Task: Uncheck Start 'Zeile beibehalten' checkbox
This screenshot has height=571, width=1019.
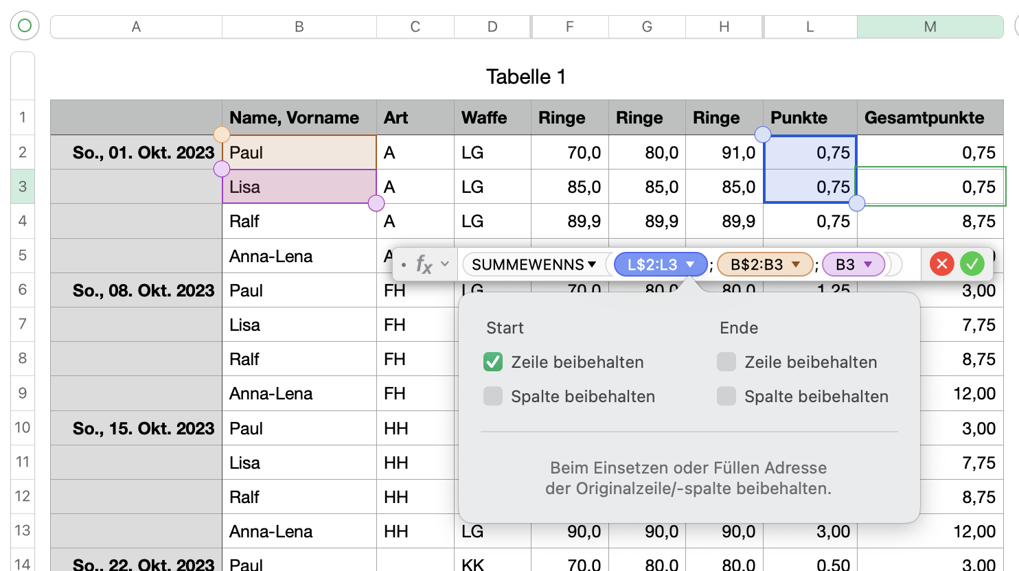Action: pos(493,362)
